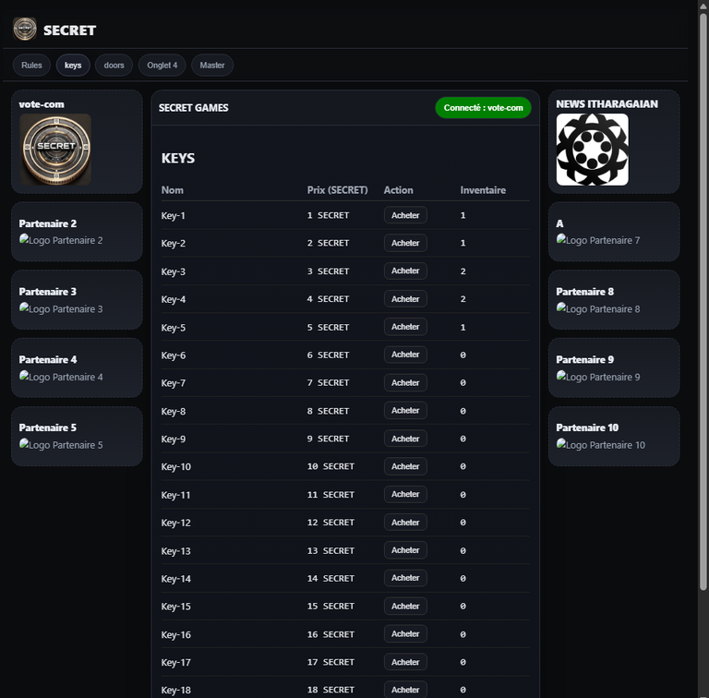Click Logo Partenaire 10 broken image
The image size is (709, 698).
pos(600,445)
